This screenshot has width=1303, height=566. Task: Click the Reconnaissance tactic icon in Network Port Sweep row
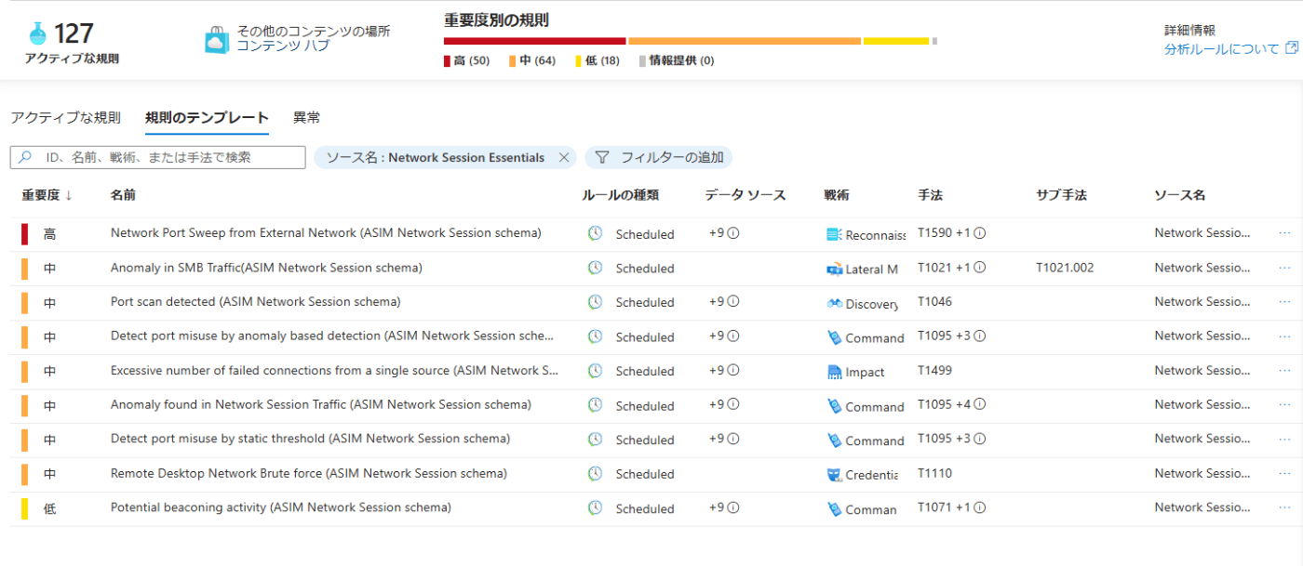pos(834,234)
